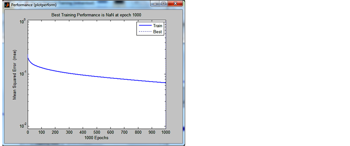Click the 200 tick label on epoch axis

[55, 132]
